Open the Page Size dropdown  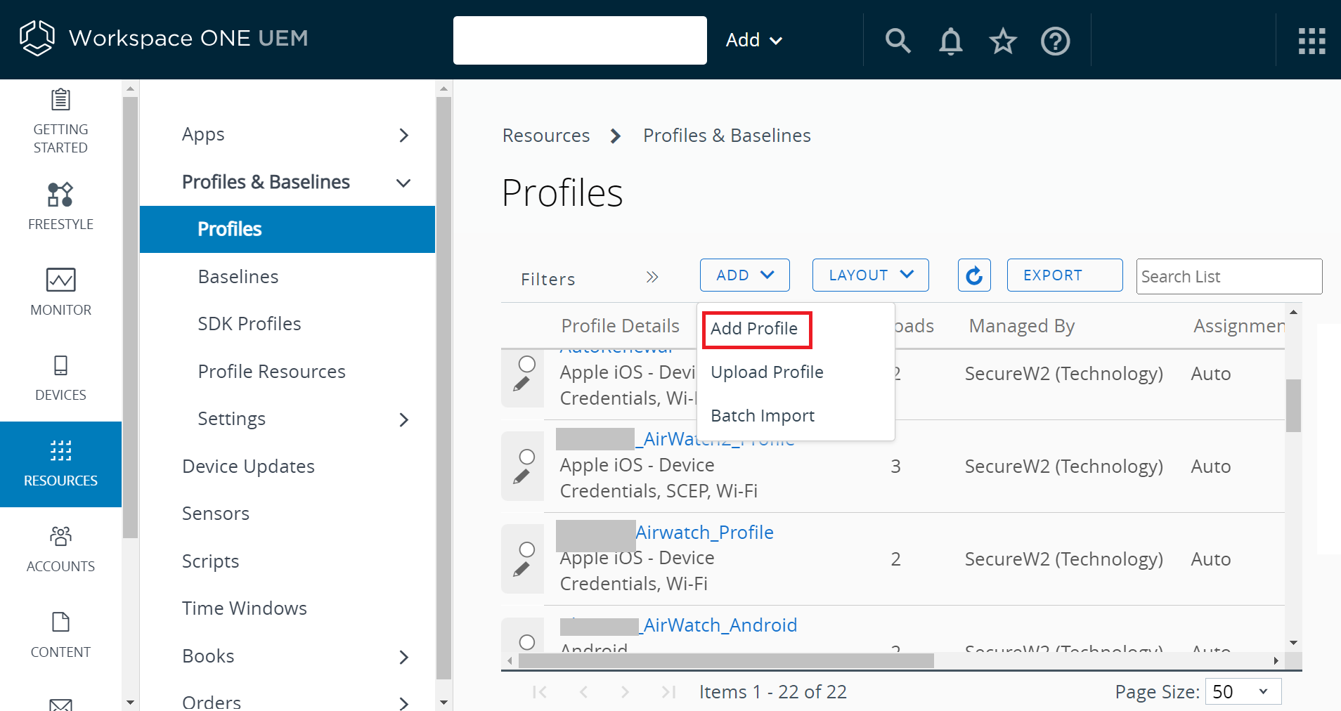1243,691
